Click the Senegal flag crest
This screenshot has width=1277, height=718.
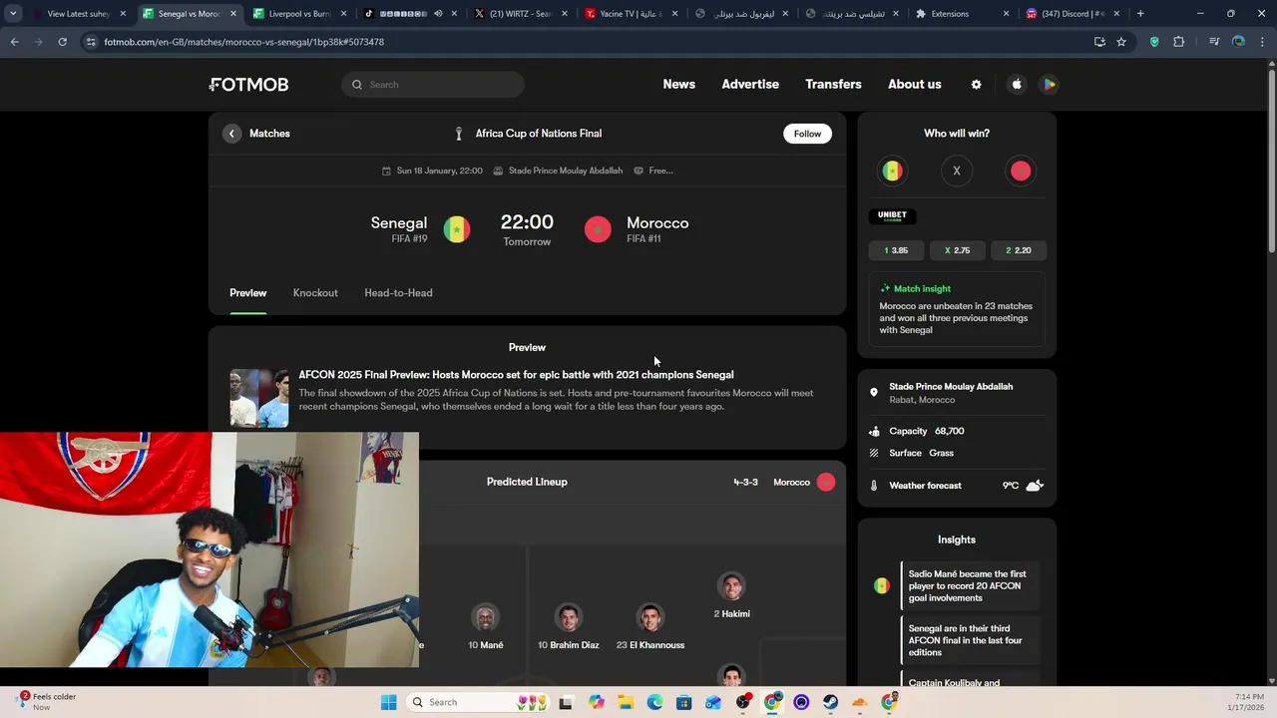(457, 229)
